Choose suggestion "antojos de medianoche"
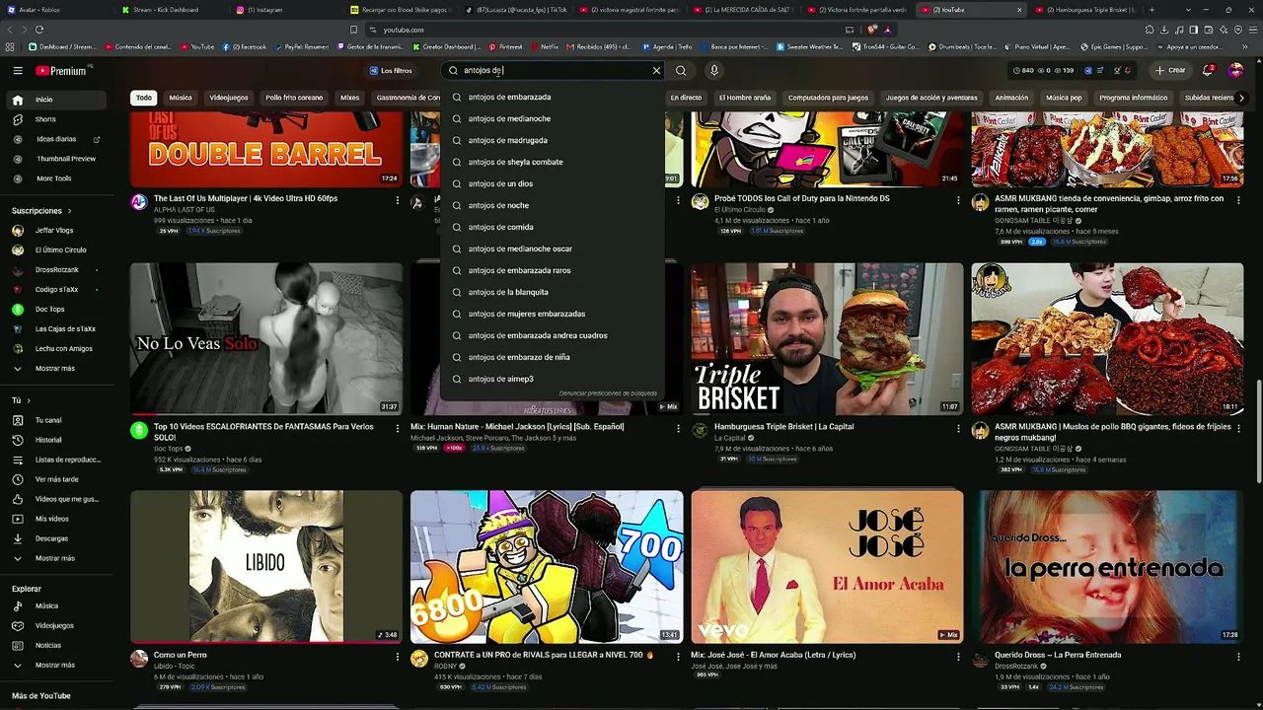The image size is (1263, 710). click(553, 118)
